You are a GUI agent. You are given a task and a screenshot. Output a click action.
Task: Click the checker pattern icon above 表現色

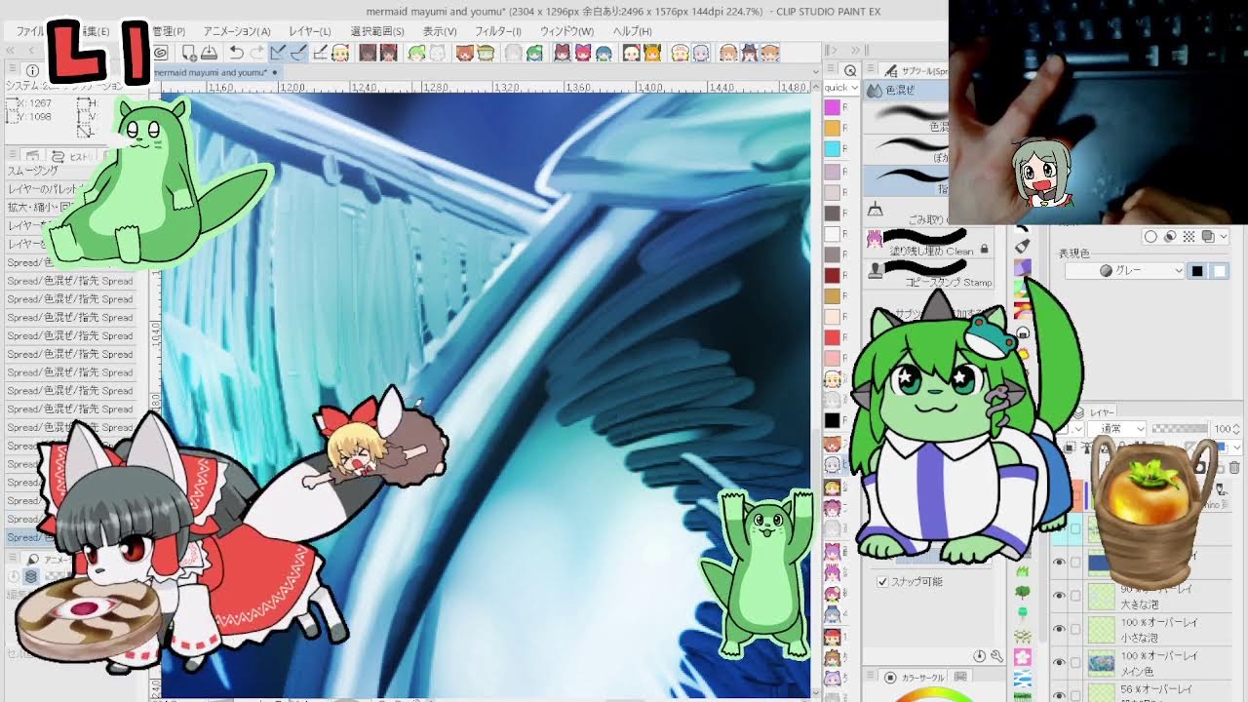[x=1189, y=236]
